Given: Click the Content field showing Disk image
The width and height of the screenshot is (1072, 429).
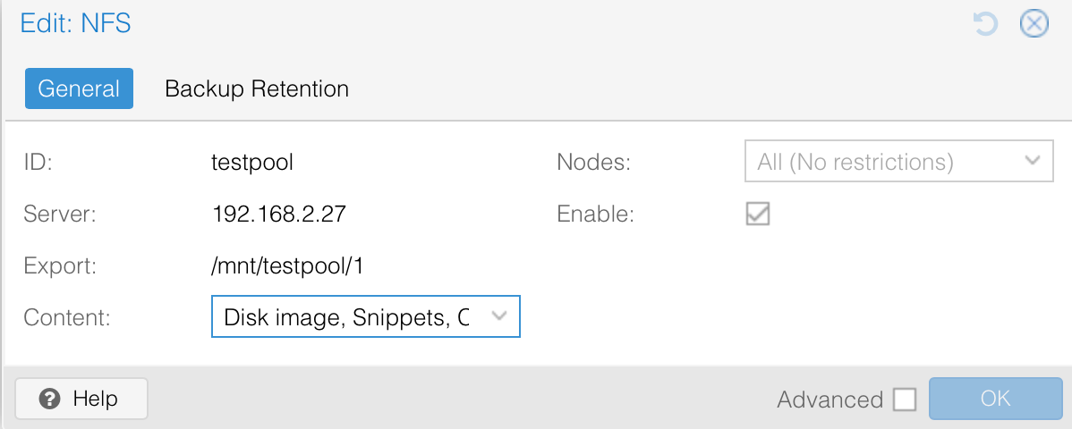Looking at the screenshot, I should (347, 317).
